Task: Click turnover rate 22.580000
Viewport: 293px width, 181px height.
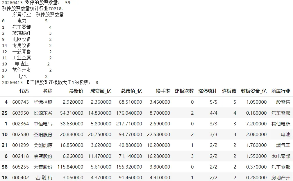Action: click(x=158, y=134)
